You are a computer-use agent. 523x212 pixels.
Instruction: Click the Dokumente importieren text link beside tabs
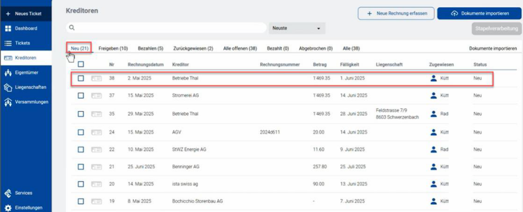[493, 48]
